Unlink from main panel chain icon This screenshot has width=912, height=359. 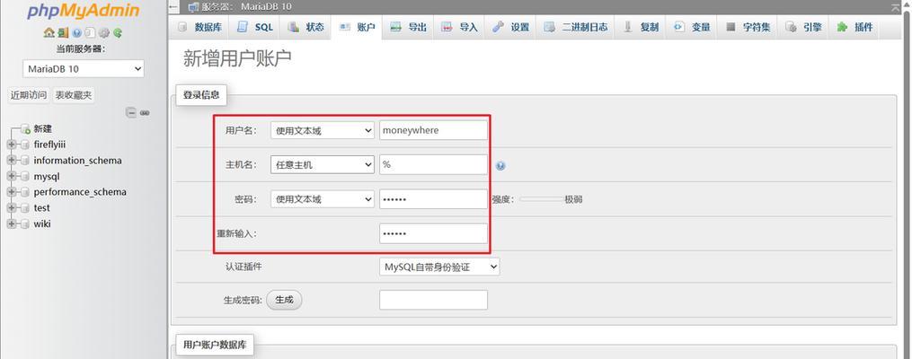[x=145, y=113]
